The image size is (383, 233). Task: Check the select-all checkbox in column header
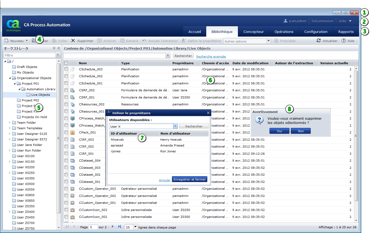(66, 63)
